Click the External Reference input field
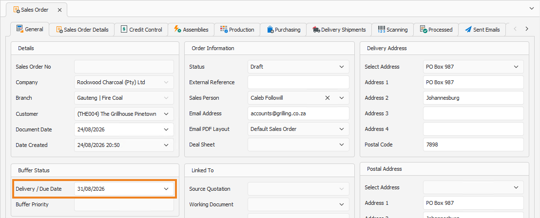The image size is (540, 218). 298,83
